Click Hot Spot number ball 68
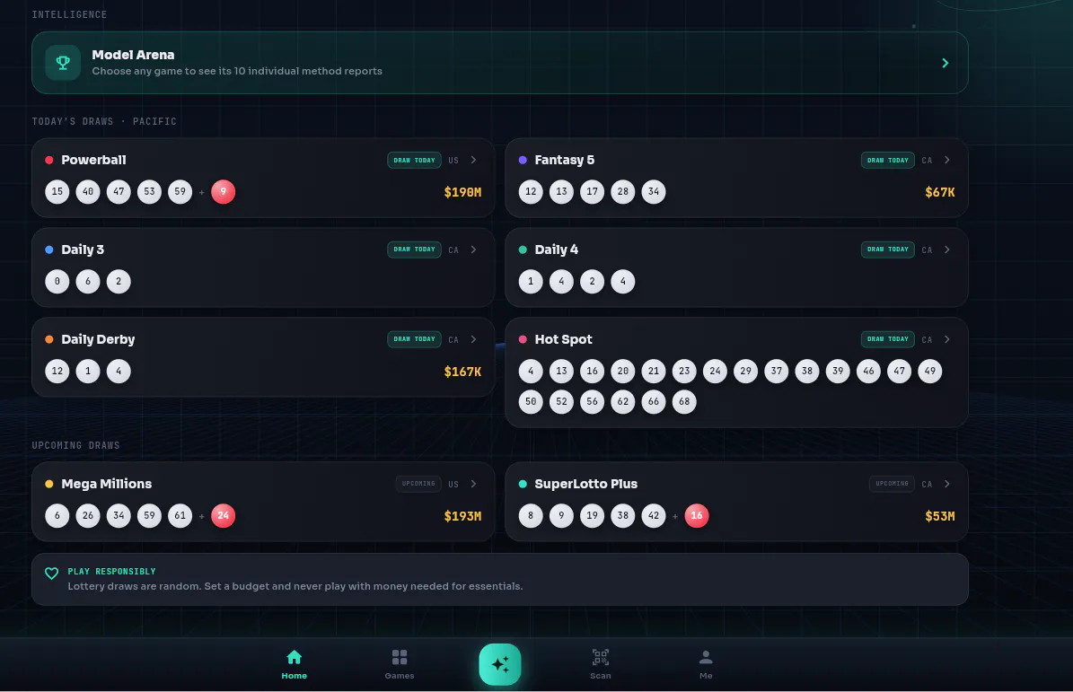The width and height of the screenshot is (1073, 692). click(684, 401)
